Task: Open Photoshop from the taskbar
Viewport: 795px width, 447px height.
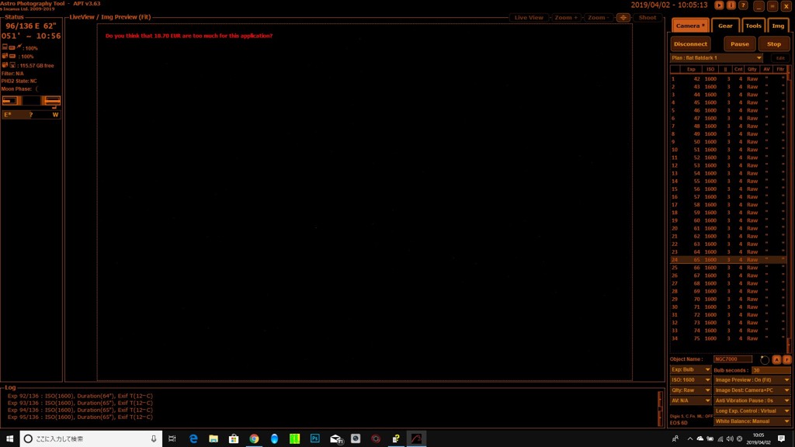Action: pyautogui.click(x=315, y=439)
